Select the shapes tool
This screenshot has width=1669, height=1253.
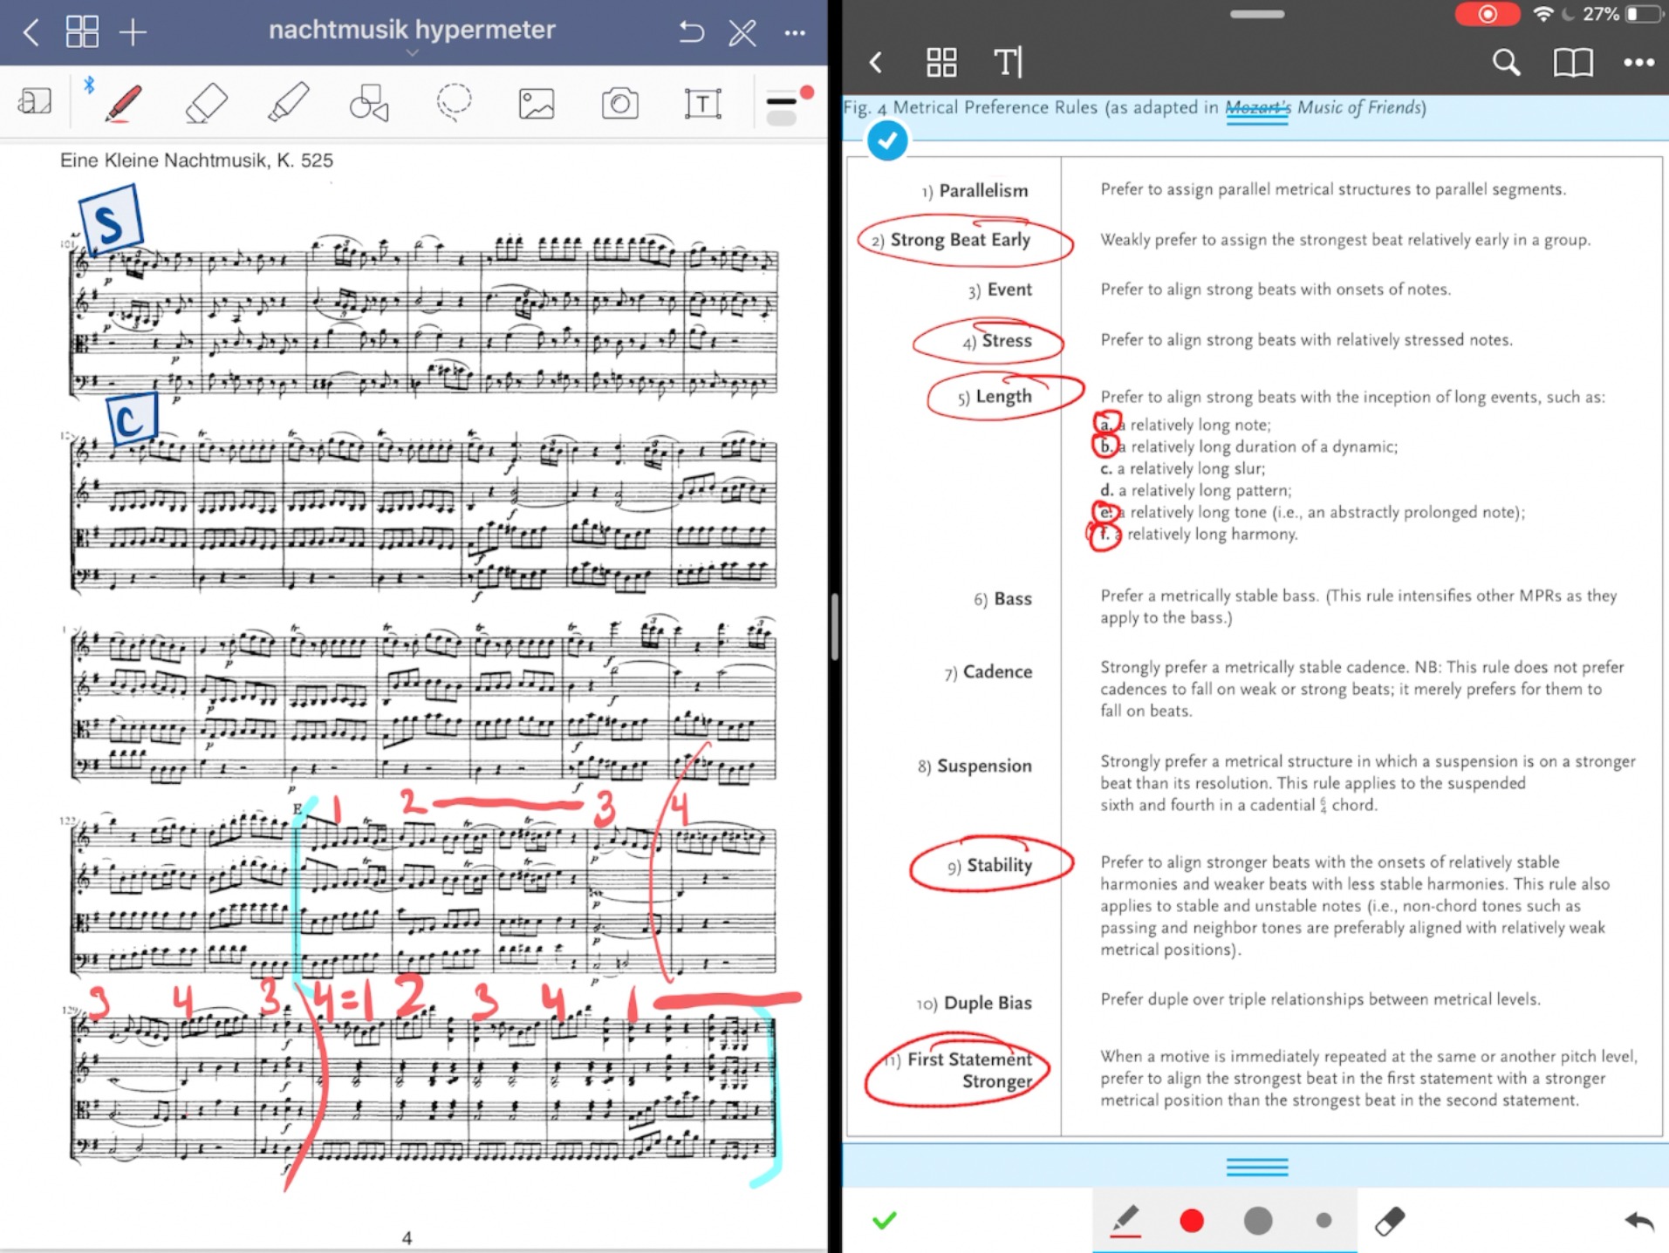[x=369, y=104]
